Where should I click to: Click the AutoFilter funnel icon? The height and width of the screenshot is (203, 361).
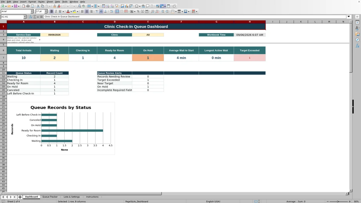[x=116, y=6]
